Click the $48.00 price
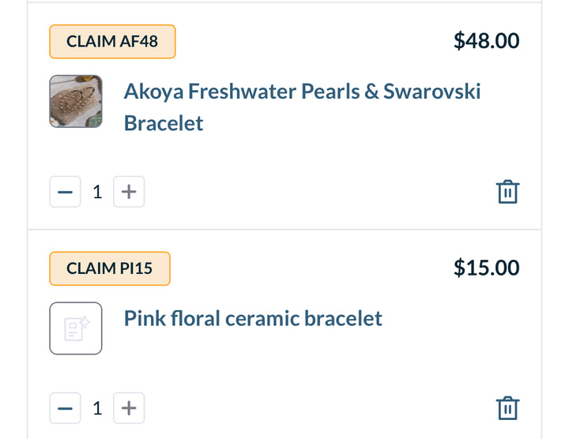569x439 pixels. tap(486, 41)
